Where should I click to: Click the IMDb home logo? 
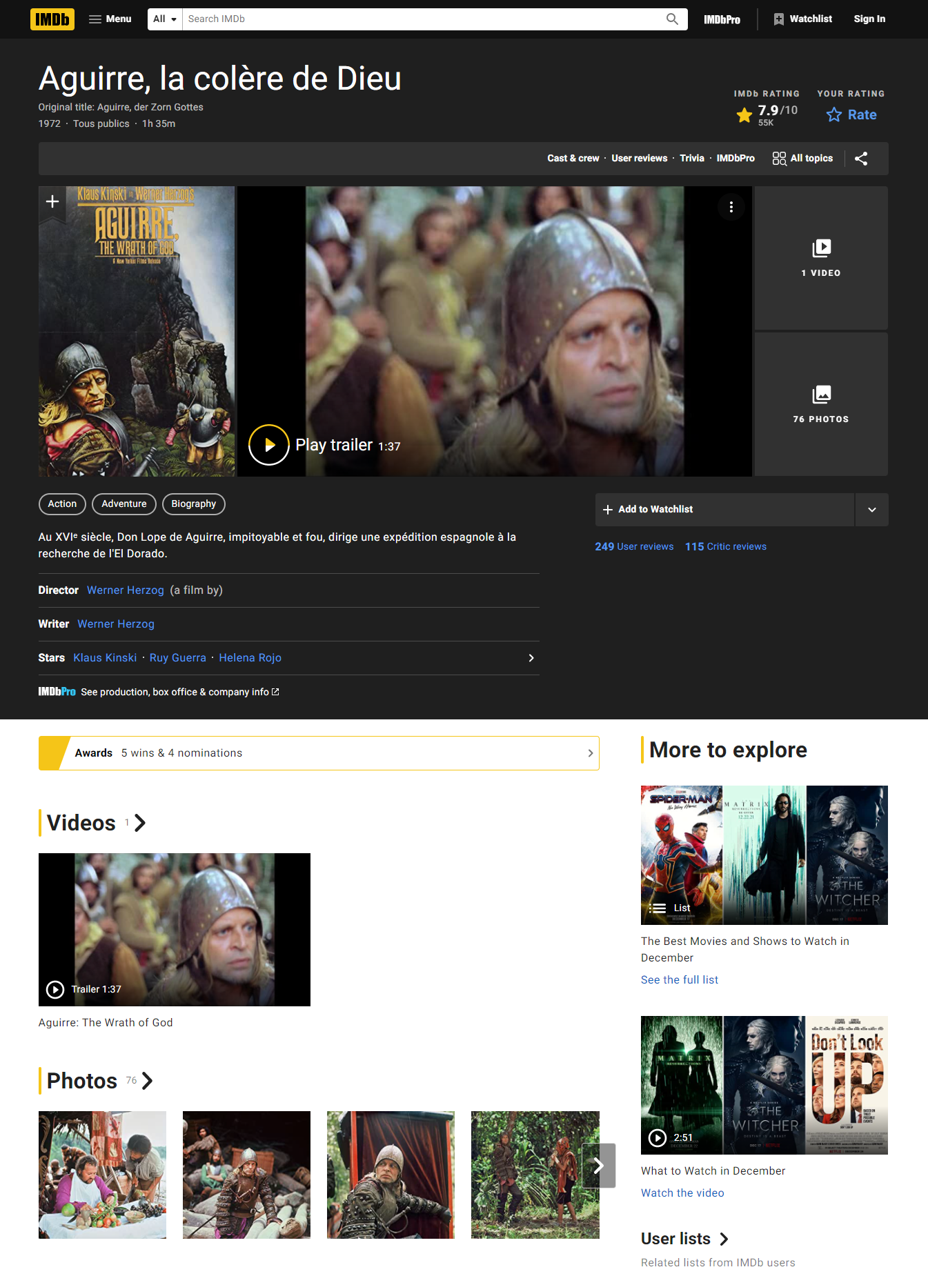pos(52,19)
